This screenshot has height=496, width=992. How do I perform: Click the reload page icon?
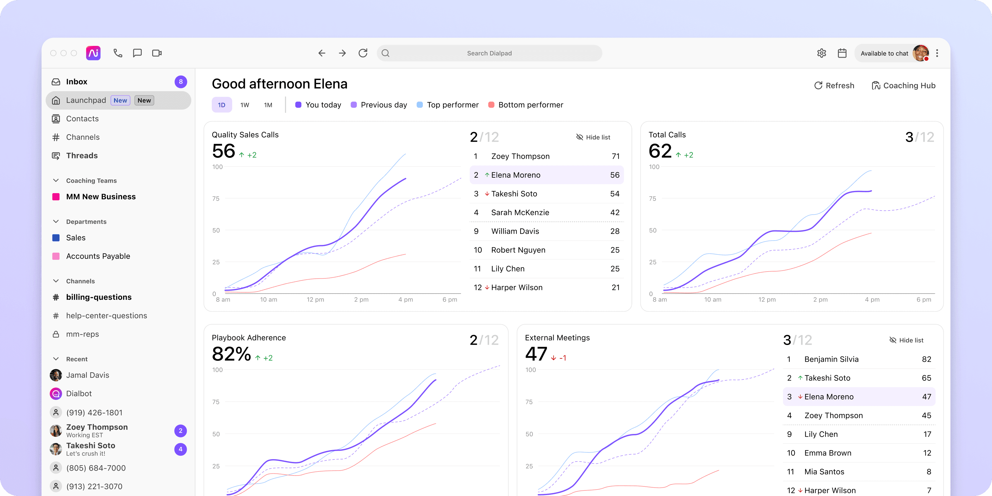pos(363,53)
